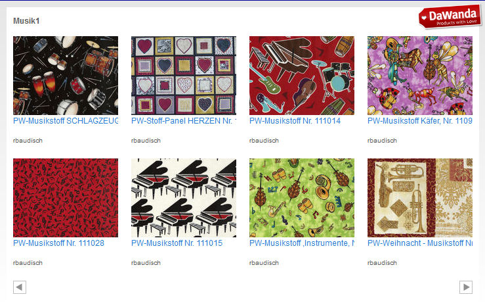Follow the PW-Musikstoff Nr. 111014 link
This screenshot has height=307, width=485.
(x=295, y=121)
